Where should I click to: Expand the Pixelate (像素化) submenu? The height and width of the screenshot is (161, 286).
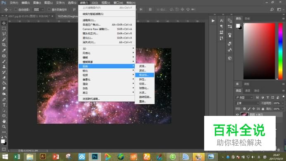click(107, 79)
